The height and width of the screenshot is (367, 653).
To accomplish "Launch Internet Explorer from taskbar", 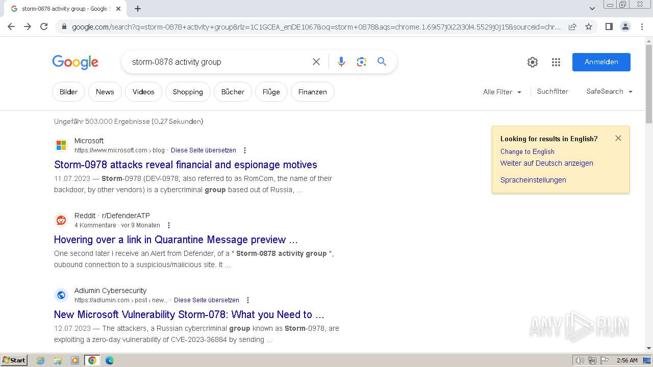I will click(x=41, y=360).
